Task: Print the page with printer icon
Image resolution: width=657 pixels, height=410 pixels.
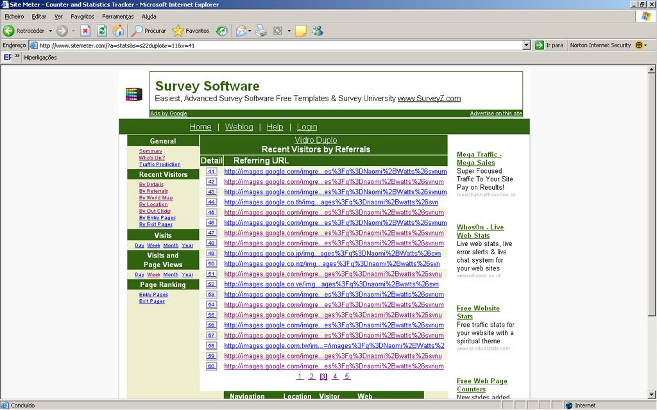Action: coord(261,31)
